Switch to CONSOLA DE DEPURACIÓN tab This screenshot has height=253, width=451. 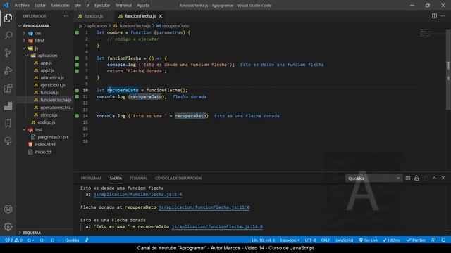tap(178, 178)
